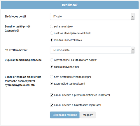Click the 50 db-os lista field
140x126 pixels.
point(92,50)
